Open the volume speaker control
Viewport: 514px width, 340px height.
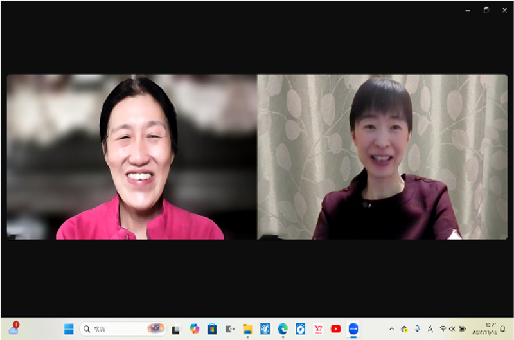coord(452,329)
